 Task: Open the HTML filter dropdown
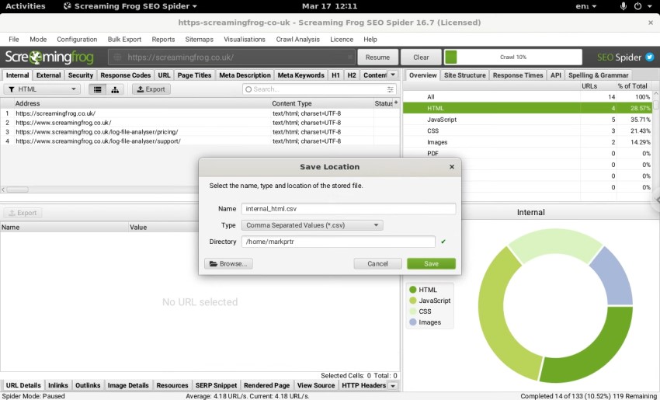[42, 89]
